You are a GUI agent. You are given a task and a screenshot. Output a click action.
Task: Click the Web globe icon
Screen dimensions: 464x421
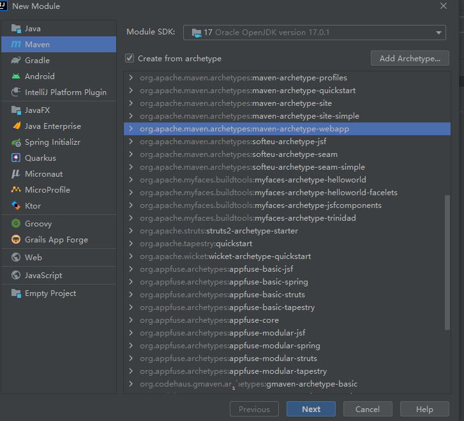[16, 258]
